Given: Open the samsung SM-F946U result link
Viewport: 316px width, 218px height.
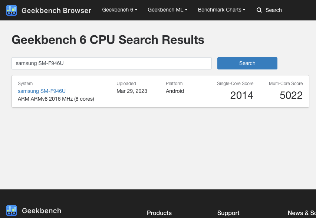Looking at the screenshot, I should pos(42,91).
